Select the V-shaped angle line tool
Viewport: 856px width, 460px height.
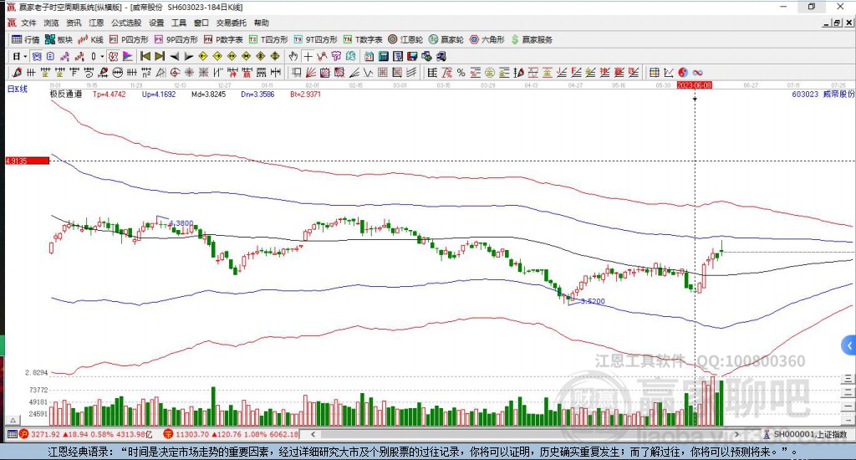[368, 72]
